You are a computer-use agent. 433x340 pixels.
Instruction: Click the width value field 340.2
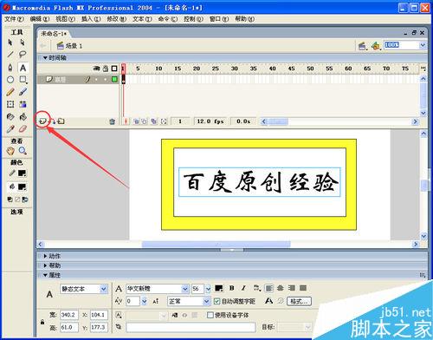tap(69, 315)
